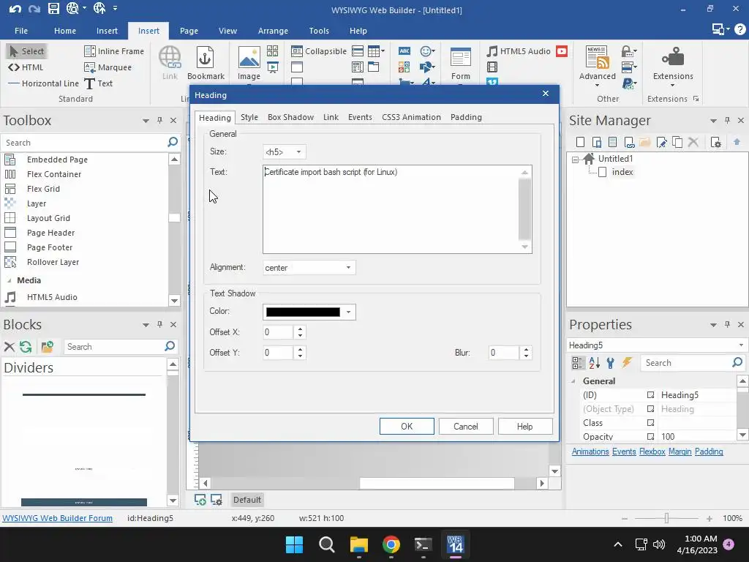Click the Margin link in Properties
Image resolution: width=749 pixels, height=562 pixels.
point(680,452)
